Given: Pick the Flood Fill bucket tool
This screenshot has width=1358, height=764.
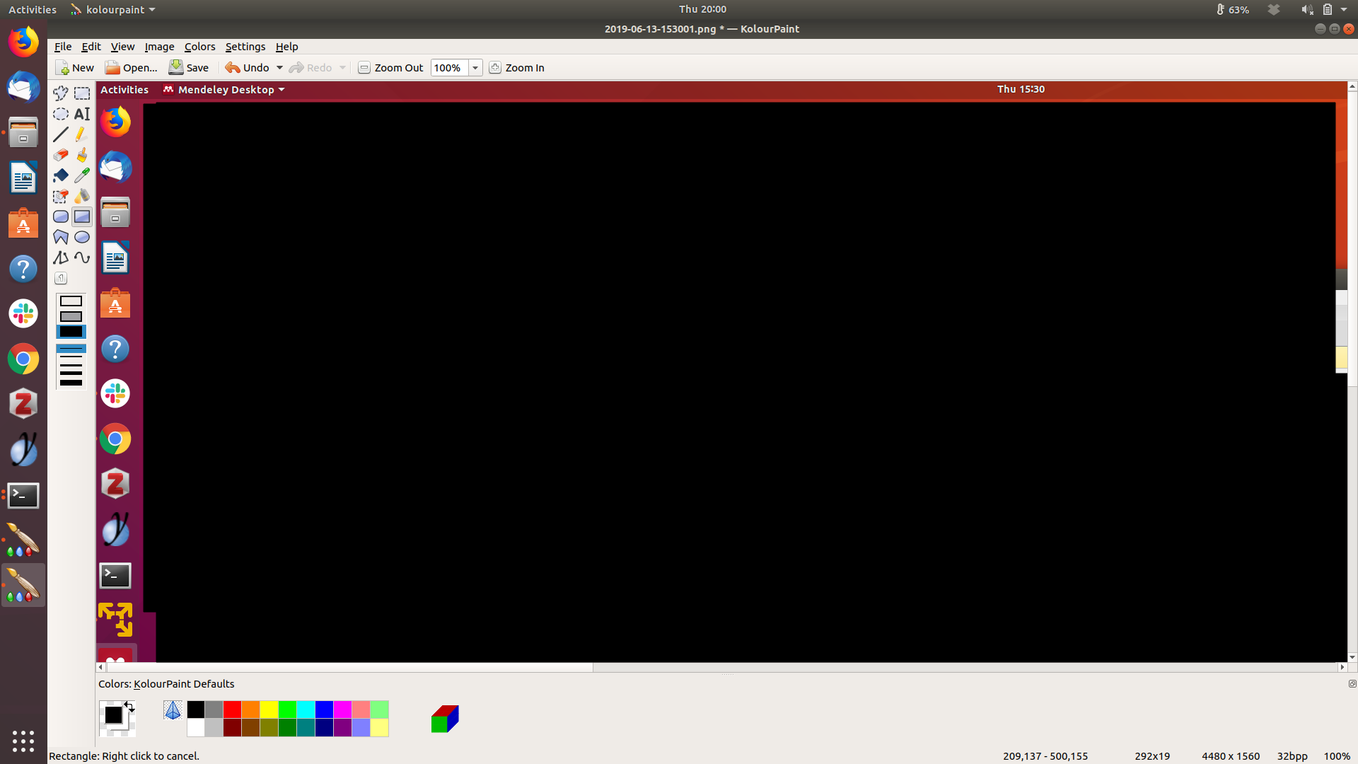Looking at the screenshot, I should pyautogui.click(x=61, y=175).
